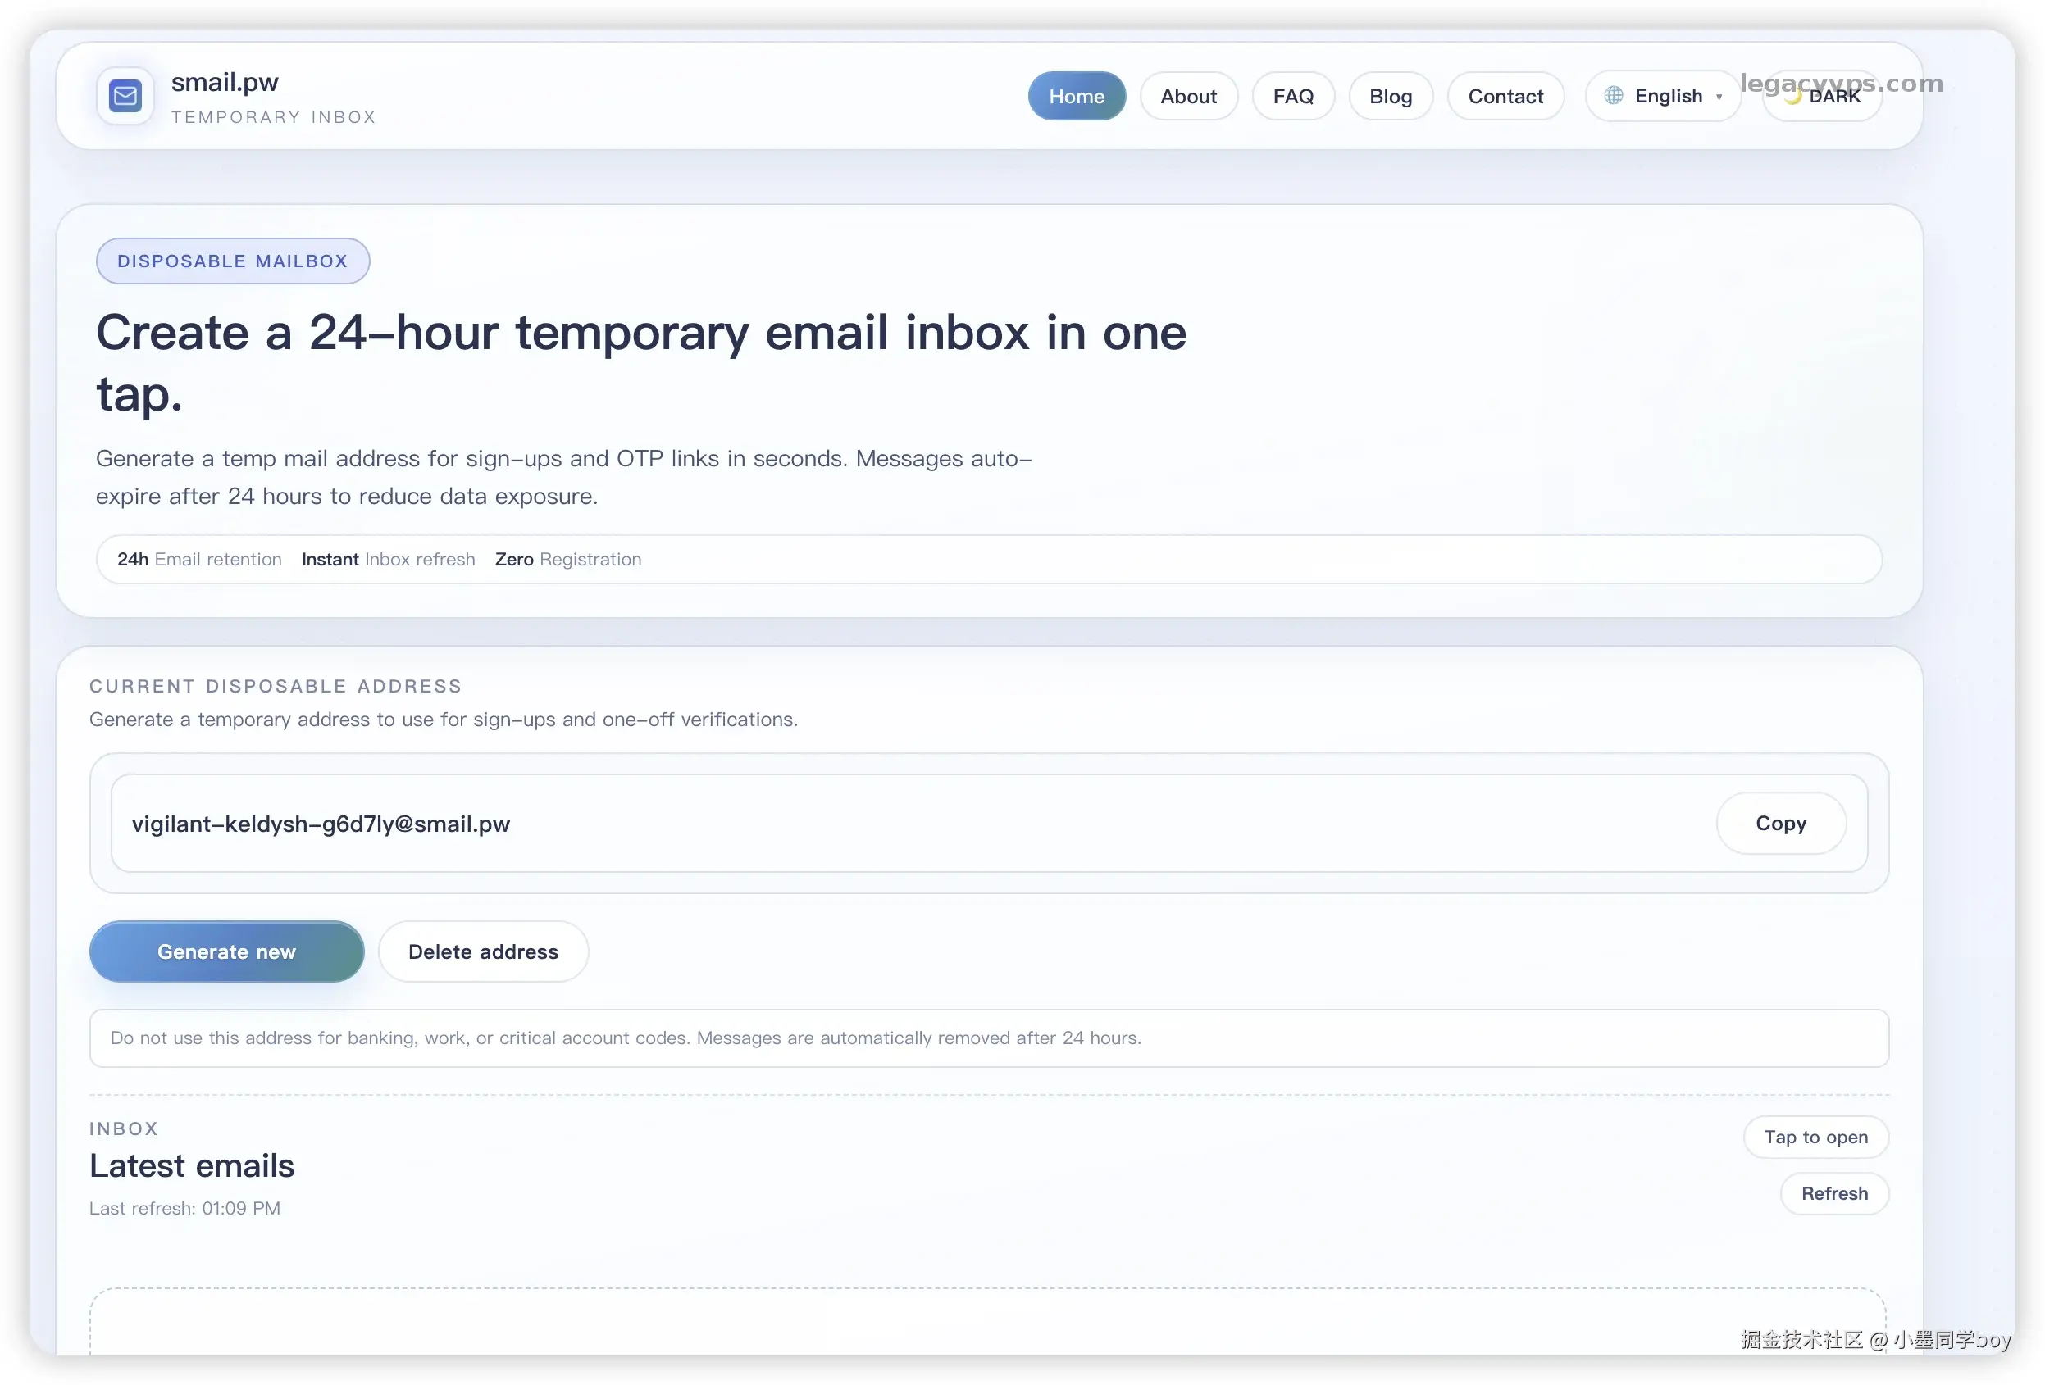The image size is (2045, 1385).
Task: Click the Delete address button
Action: 482,951
